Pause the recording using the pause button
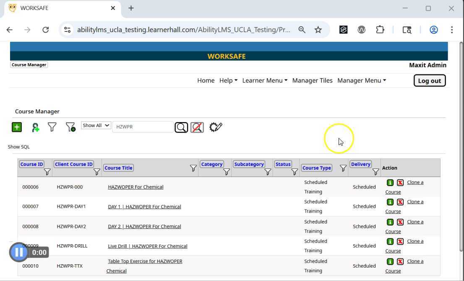464x281 pixels. coord(19,252)
